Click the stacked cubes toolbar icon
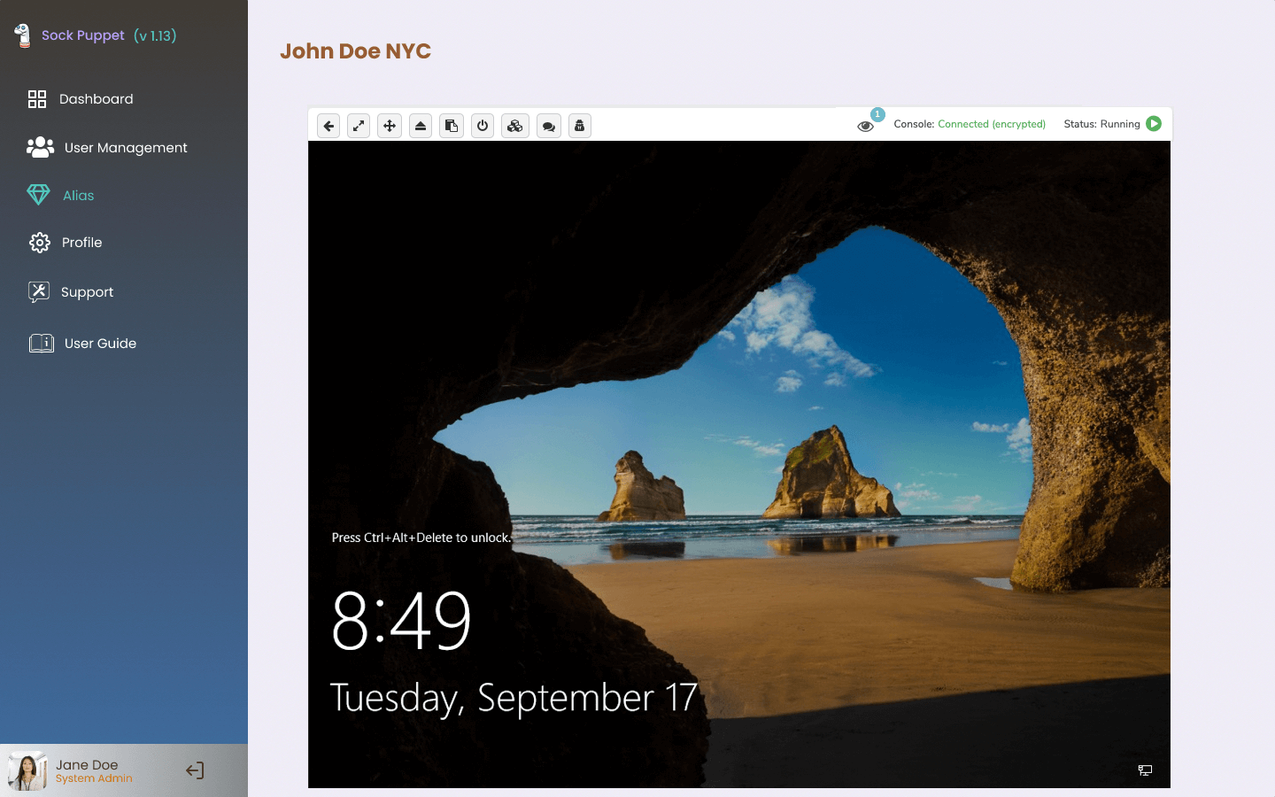 pyautogui.click(x=515, y=126)
